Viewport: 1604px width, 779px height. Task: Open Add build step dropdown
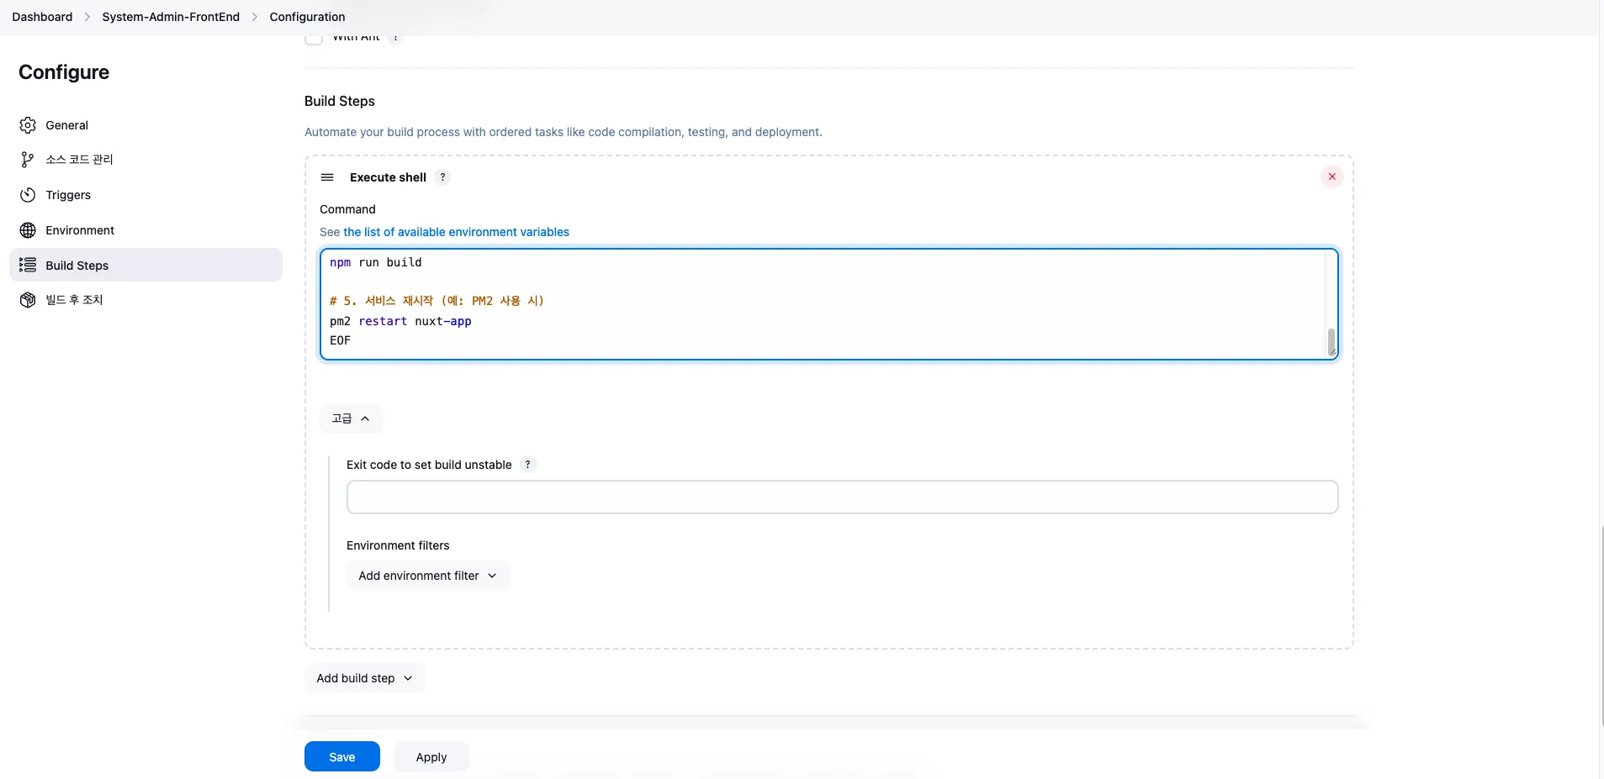[365, 678]
